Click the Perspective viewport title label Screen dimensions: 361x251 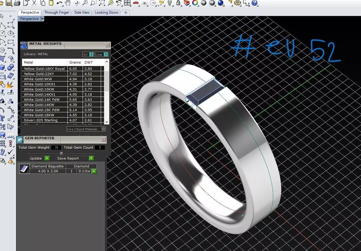click(x=29, y=19)
